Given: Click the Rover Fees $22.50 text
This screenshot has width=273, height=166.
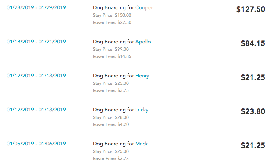Looking at the screenshot, I should point(112,22).
